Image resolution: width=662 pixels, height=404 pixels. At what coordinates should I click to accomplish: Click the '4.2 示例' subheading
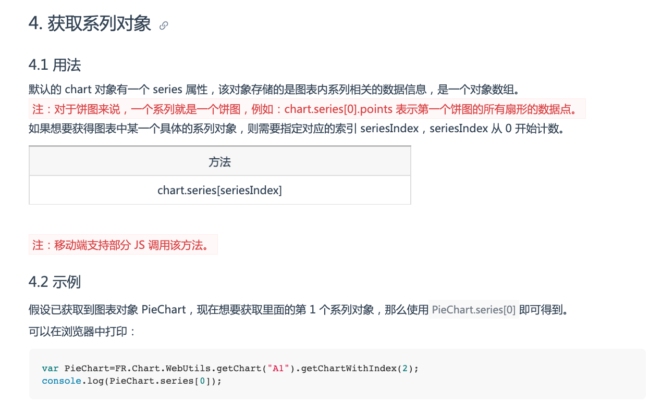pyautogui.click(x=55, y=282)
